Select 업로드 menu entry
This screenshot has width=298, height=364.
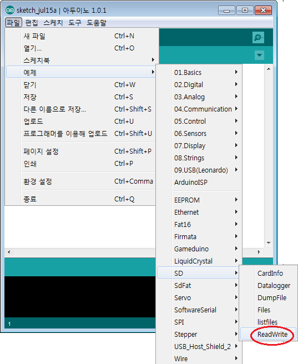coord(80,121)
